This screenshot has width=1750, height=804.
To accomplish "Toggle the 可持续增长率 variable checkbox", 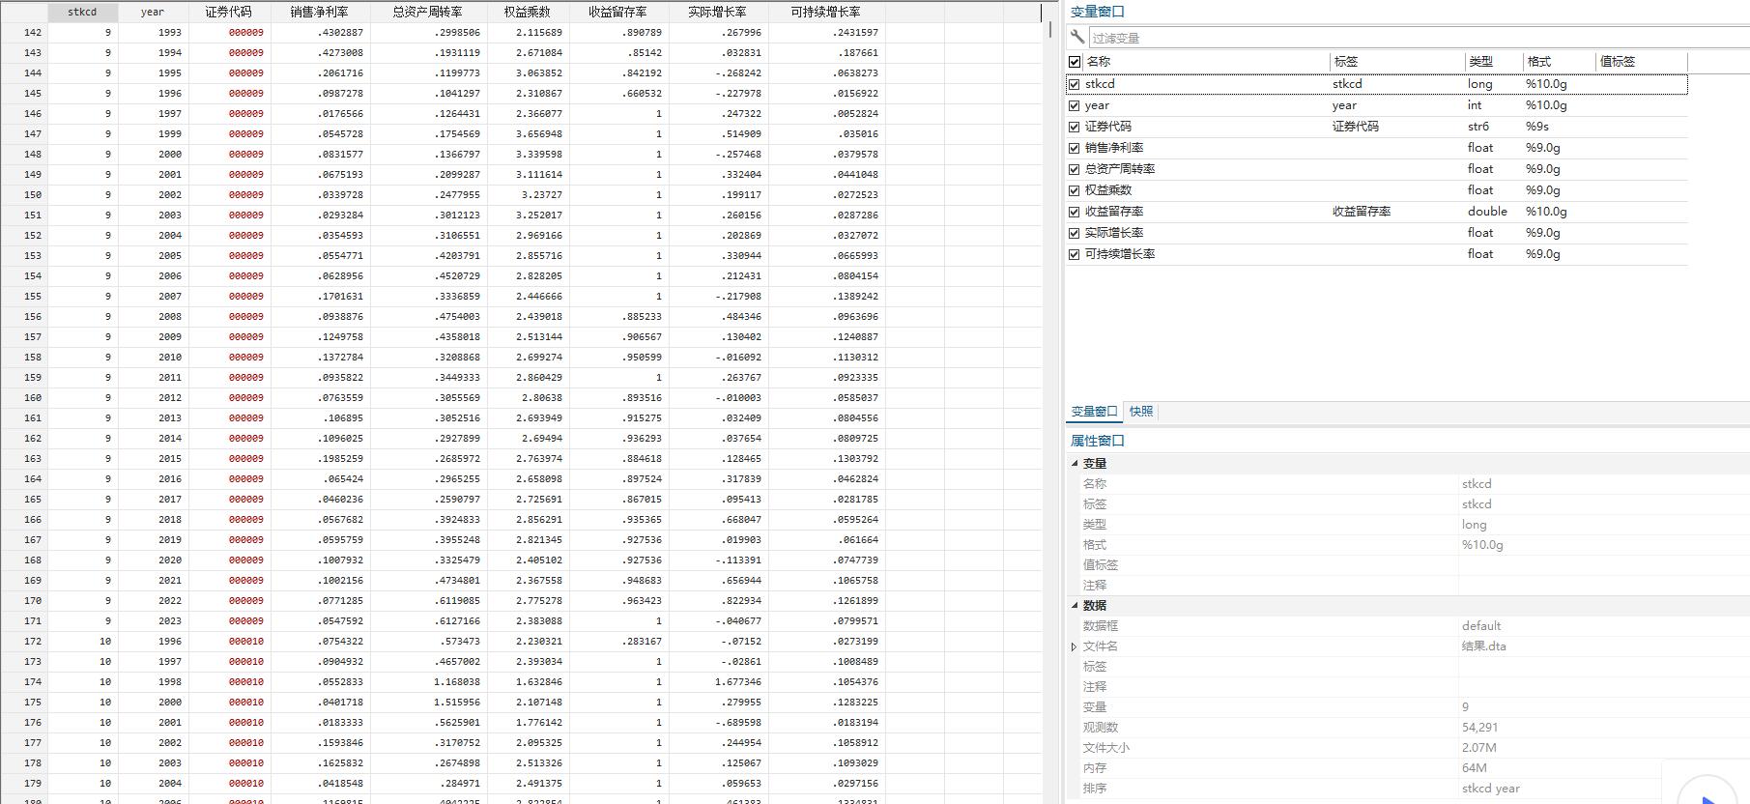I will click(1075, 254).
